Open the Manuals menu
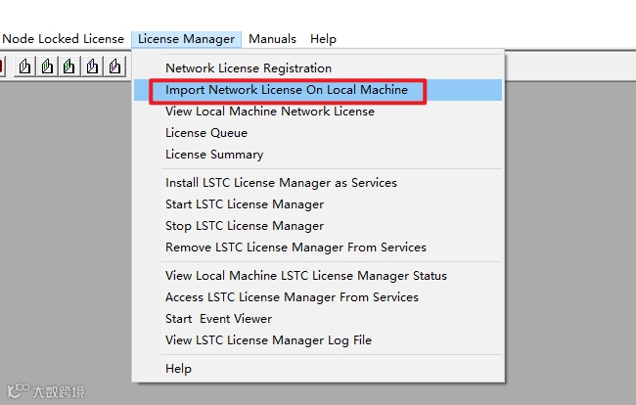Viewport: 636px width, 405px height. 272,39
